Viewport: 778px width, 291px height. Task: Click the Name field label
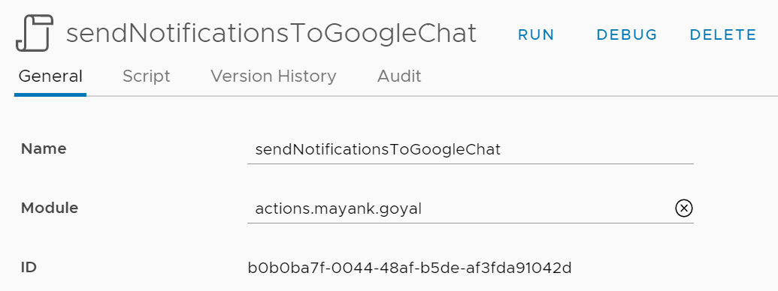[x=44, y=149]
